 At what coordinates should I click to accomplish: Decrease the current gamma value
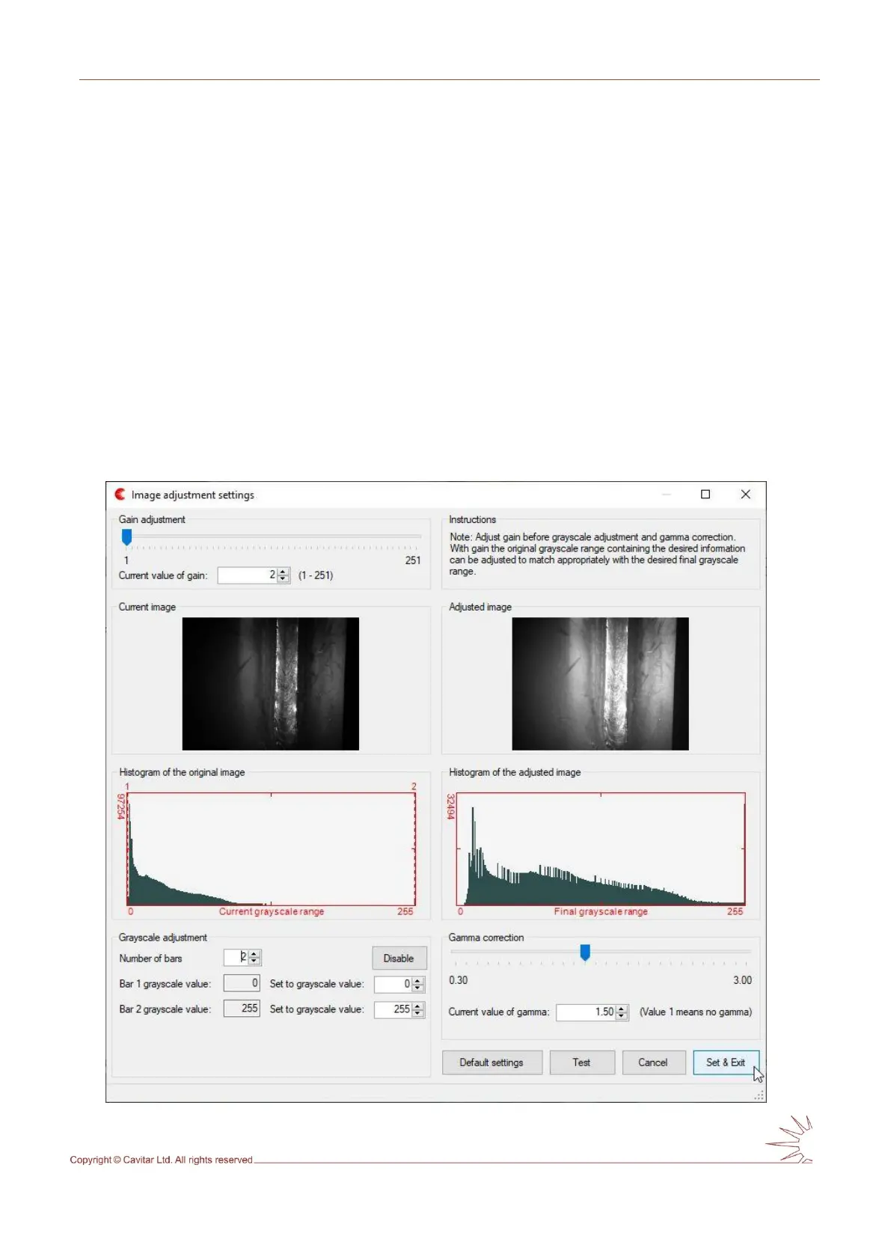pyautogui.click(x=622, y=1016)
